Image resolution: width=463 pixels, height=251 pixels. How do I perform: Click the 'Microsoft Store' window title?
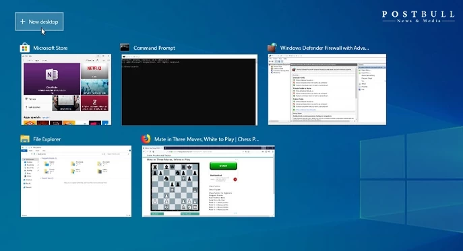click(x=50, y=48)
